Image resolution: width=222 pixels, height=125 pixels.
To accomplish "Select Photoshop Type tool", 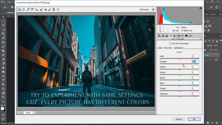I will [3, 80].
